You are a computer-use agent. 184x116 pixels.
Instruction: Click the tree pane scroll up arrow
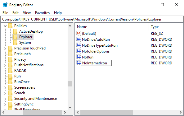coord(70,26)
